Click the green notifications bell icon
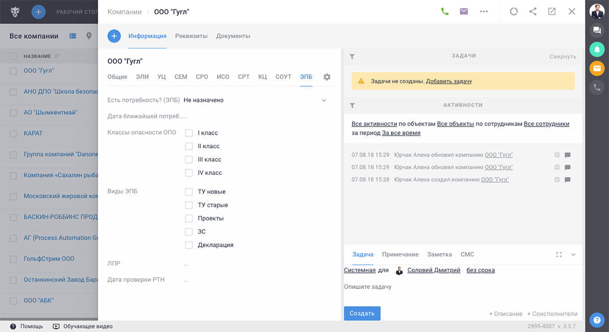Viewport: 609px width, 332px height. pos(596,49)
